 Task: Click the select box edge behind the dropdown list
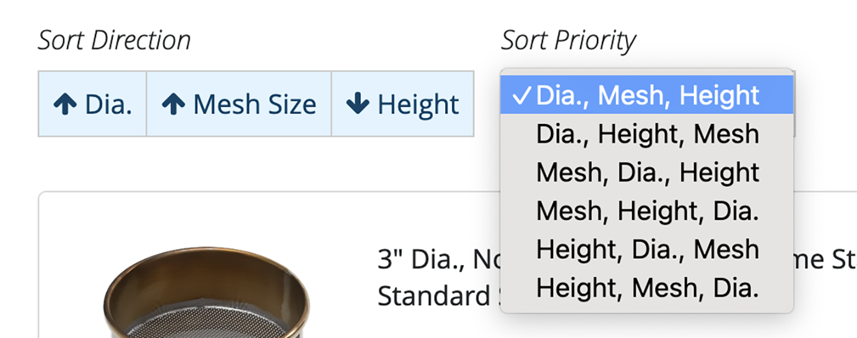(x=794, y=124)
